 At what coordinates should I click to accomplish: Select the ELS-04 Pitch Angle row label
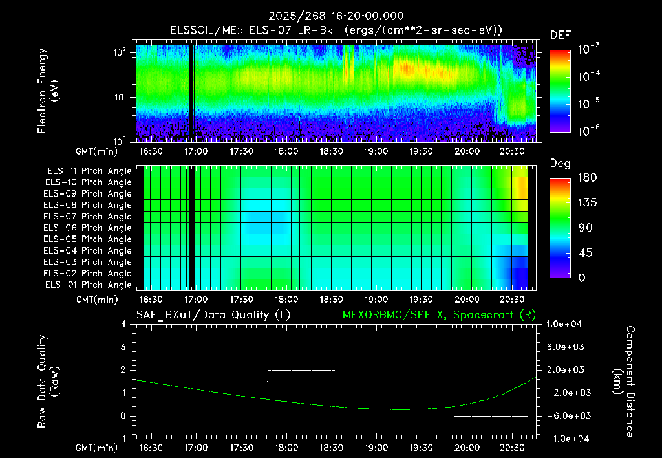coord(88,250)
